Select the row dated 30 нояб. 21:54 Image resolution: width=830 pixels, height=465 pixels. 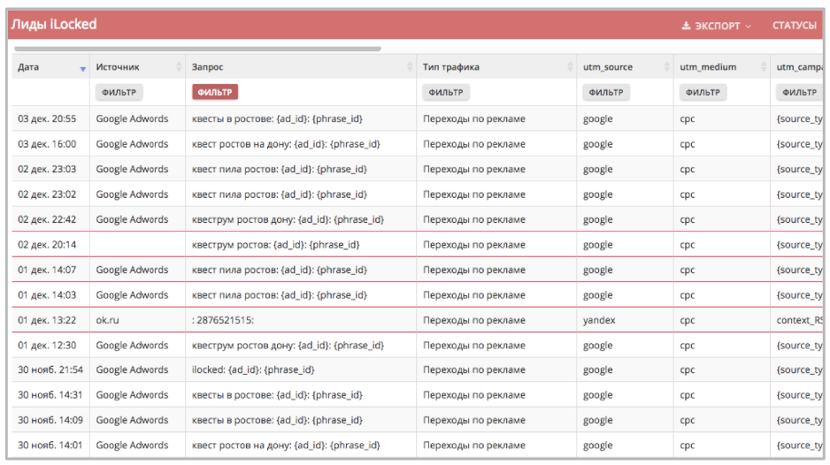tap(417, 370)
